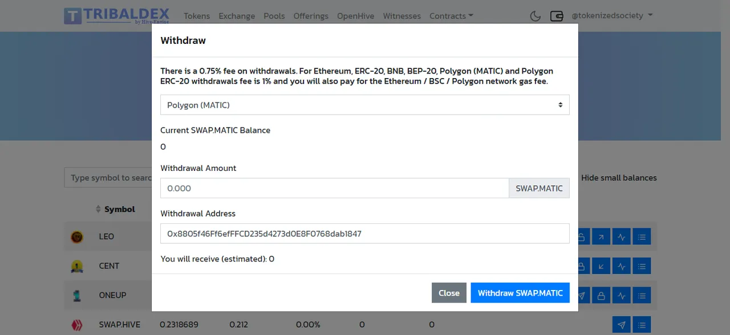Open the Exchange page
This screenshot has height=335, width=730.
click(237, 16)
